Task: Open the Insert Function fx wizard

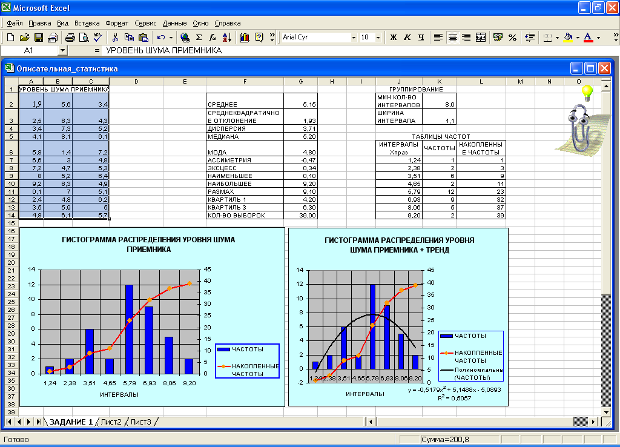Action: click(213, 37)
